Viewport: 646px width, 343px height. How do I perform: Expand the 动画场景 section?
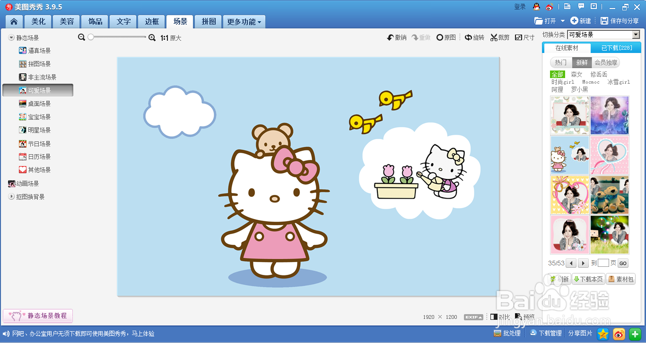[x=24, y=184]
